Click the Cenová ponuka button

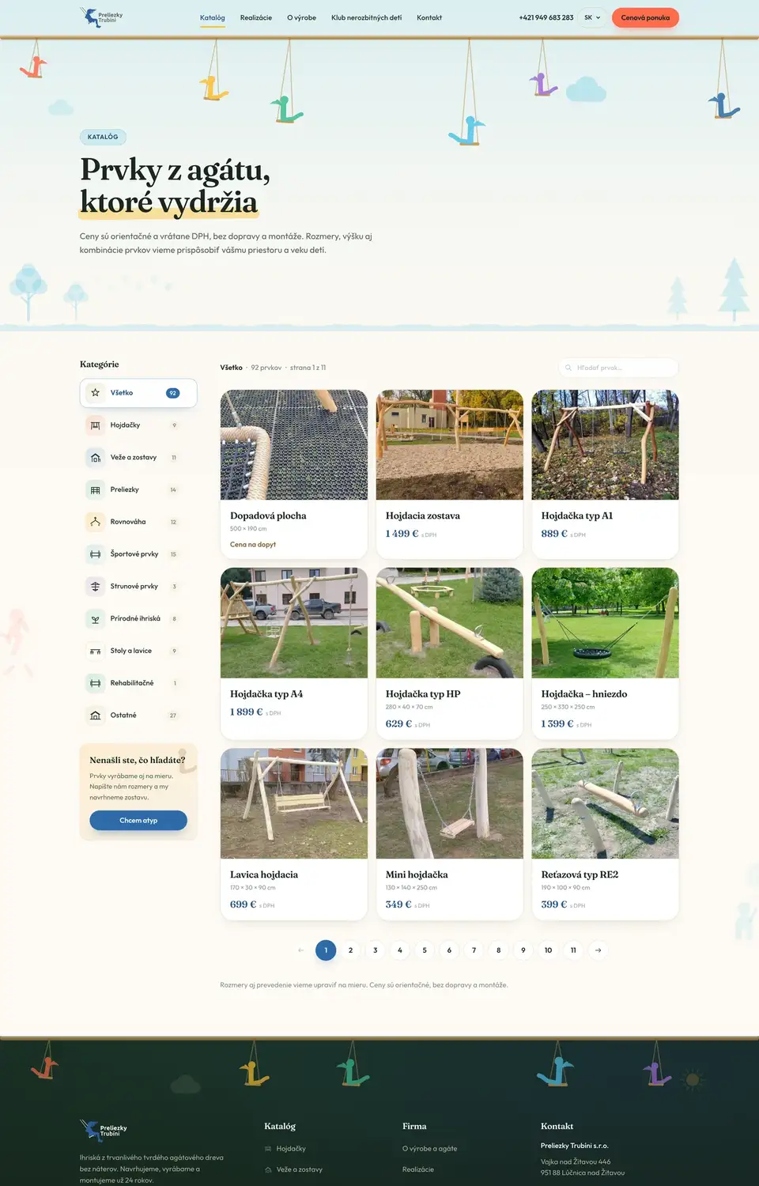[x=645, y=17]
